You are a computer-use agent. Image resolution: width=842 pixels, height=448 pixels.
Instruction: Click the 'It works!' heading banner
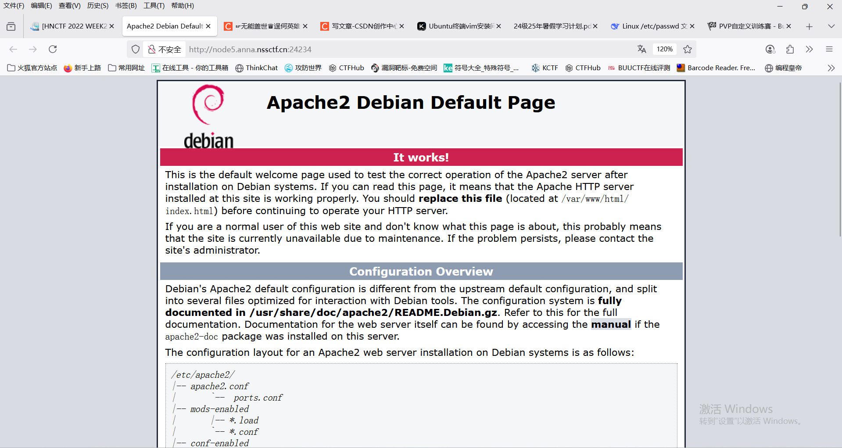[421, 157]
